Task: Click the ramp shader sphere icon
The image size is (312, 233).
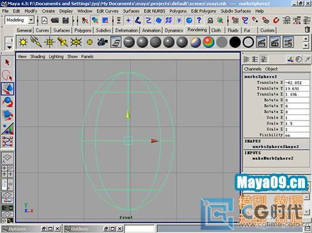Action: click(208, 42)
